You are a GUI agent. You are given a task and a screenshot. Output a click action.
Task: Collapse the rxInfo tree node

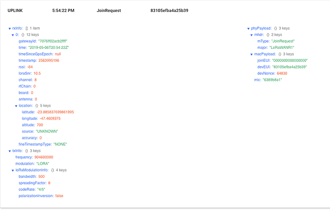click(x=10, y=29)
